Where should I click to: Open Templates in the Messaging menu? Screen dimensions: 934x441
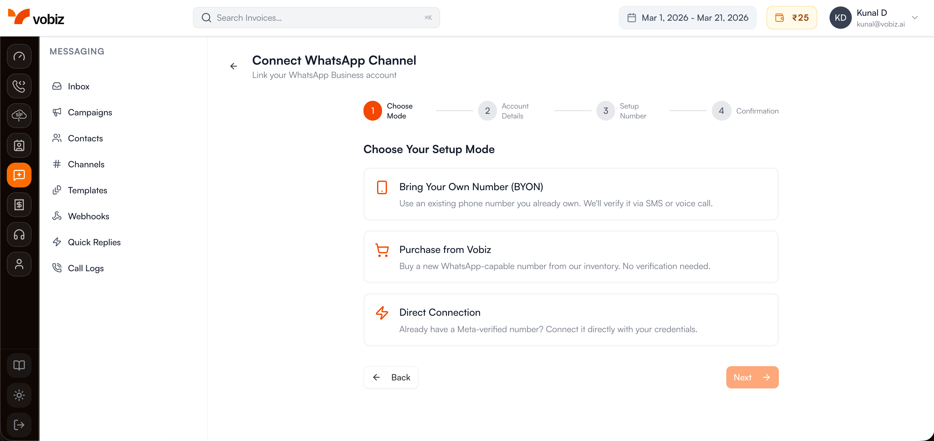click(87, 190)
